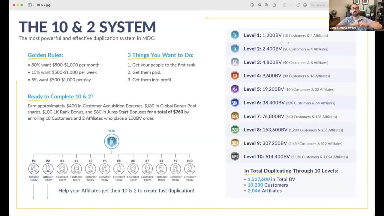Open the sidebar view options dropdown arrow

tap(33, 5)
